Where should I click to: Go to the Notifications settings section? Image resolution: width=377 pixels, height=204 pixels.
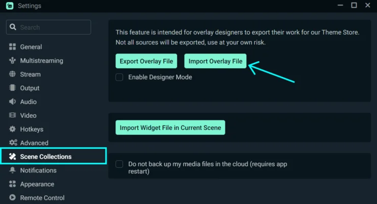[38, 170]
